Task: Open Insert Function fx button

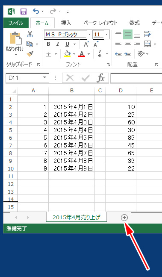Action: click(100, 78)
